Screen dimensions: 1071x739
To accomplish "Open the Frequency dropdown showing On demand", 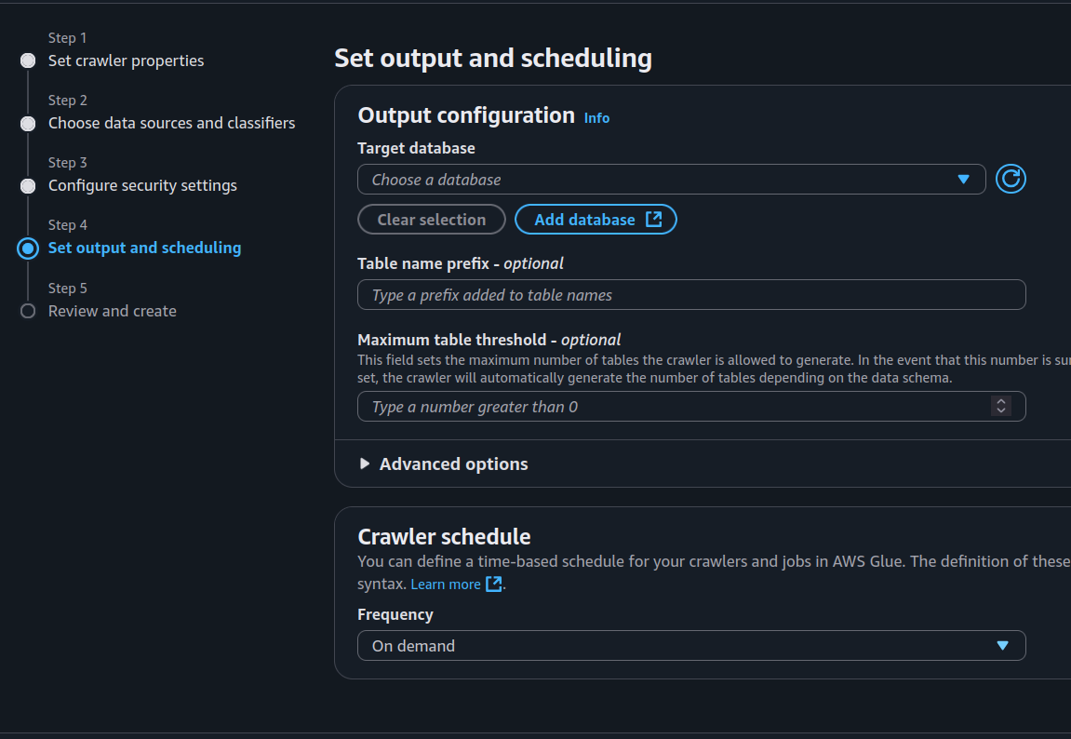I will click(690, 646).
